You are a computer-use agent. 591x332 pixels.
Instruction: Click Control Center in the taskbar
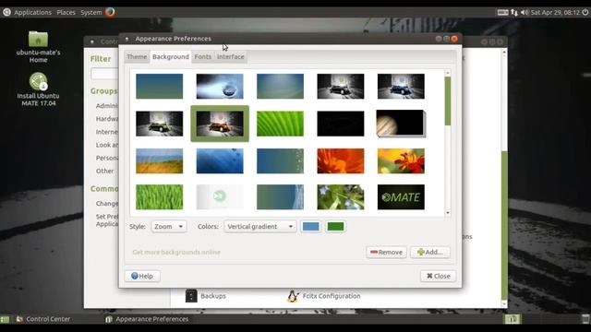coord(43,319)
